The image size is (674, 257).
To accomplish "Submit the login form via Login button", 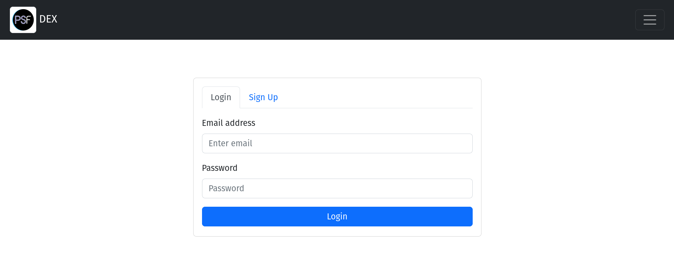I will (337, 216).
